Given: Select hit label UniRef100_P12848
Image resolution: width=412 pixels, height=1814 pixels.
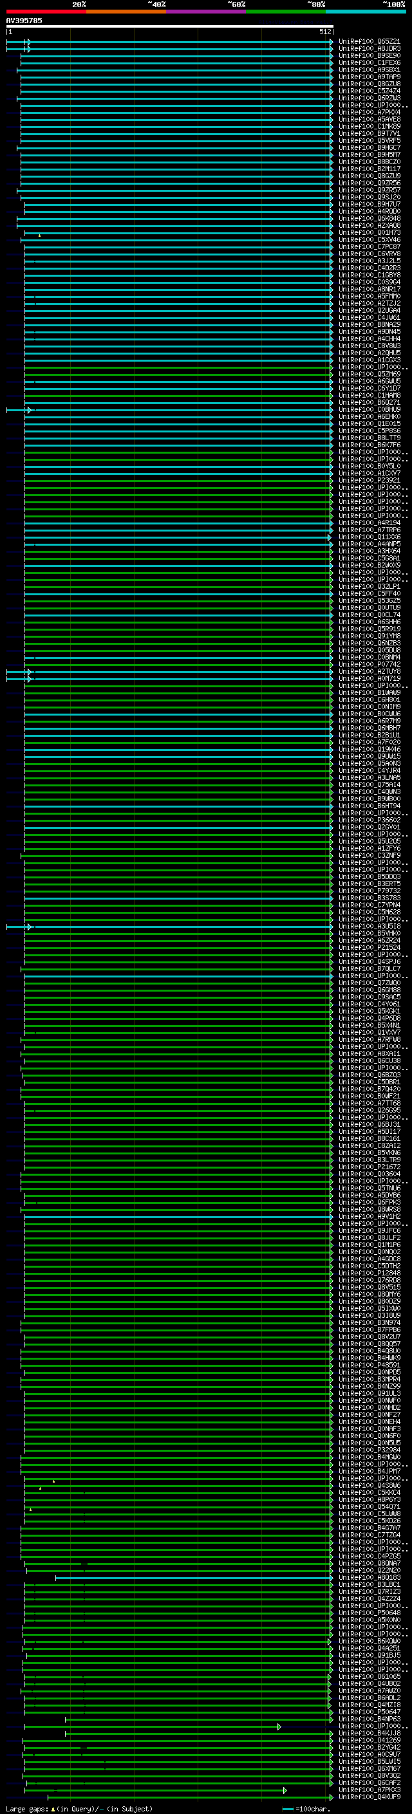Looking at the screenshot, I should pyautogui.click(x=369, y=1273).
